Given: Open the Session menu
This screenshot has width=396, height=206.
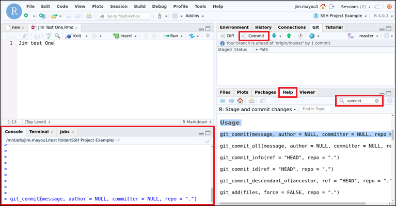Looking at the screenshot, I should 118,6.
